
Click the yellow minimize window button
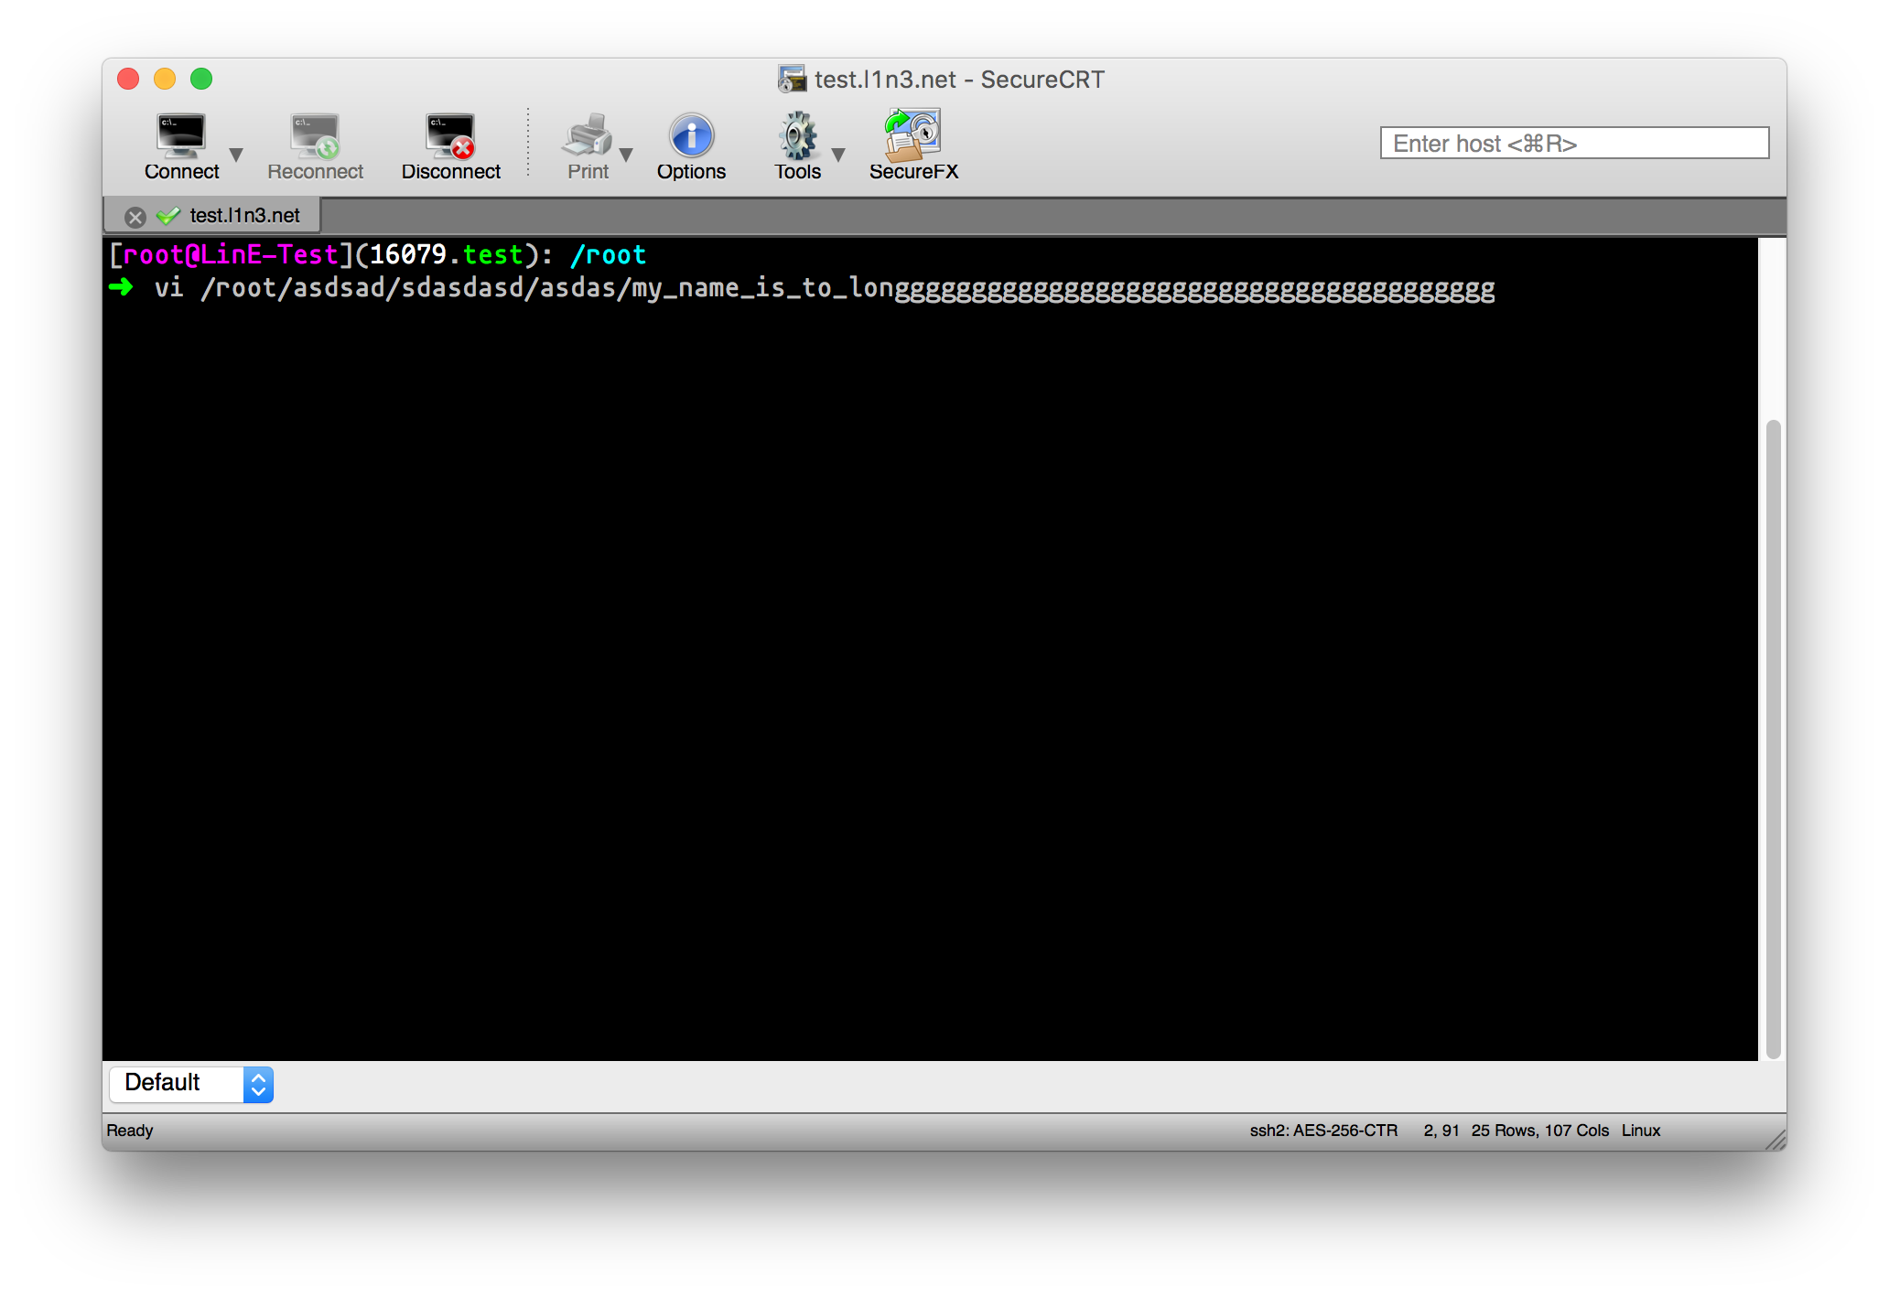(165, 80)
